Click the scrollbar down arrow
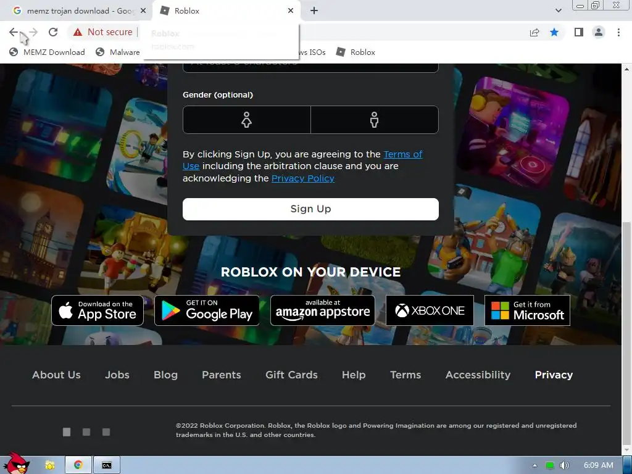Screen dimensions: 632x474 pos(627,450)
